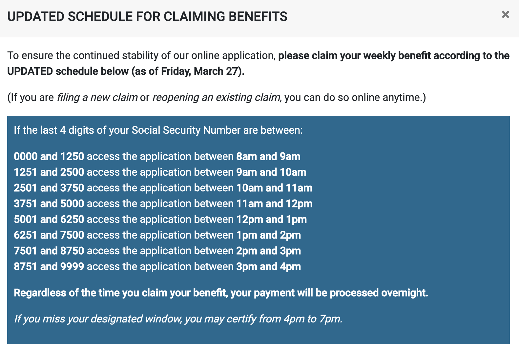Click the '3pm and 4pm' time window text
519x348 pixels.
pyautogui.click(x=269, y=266)
